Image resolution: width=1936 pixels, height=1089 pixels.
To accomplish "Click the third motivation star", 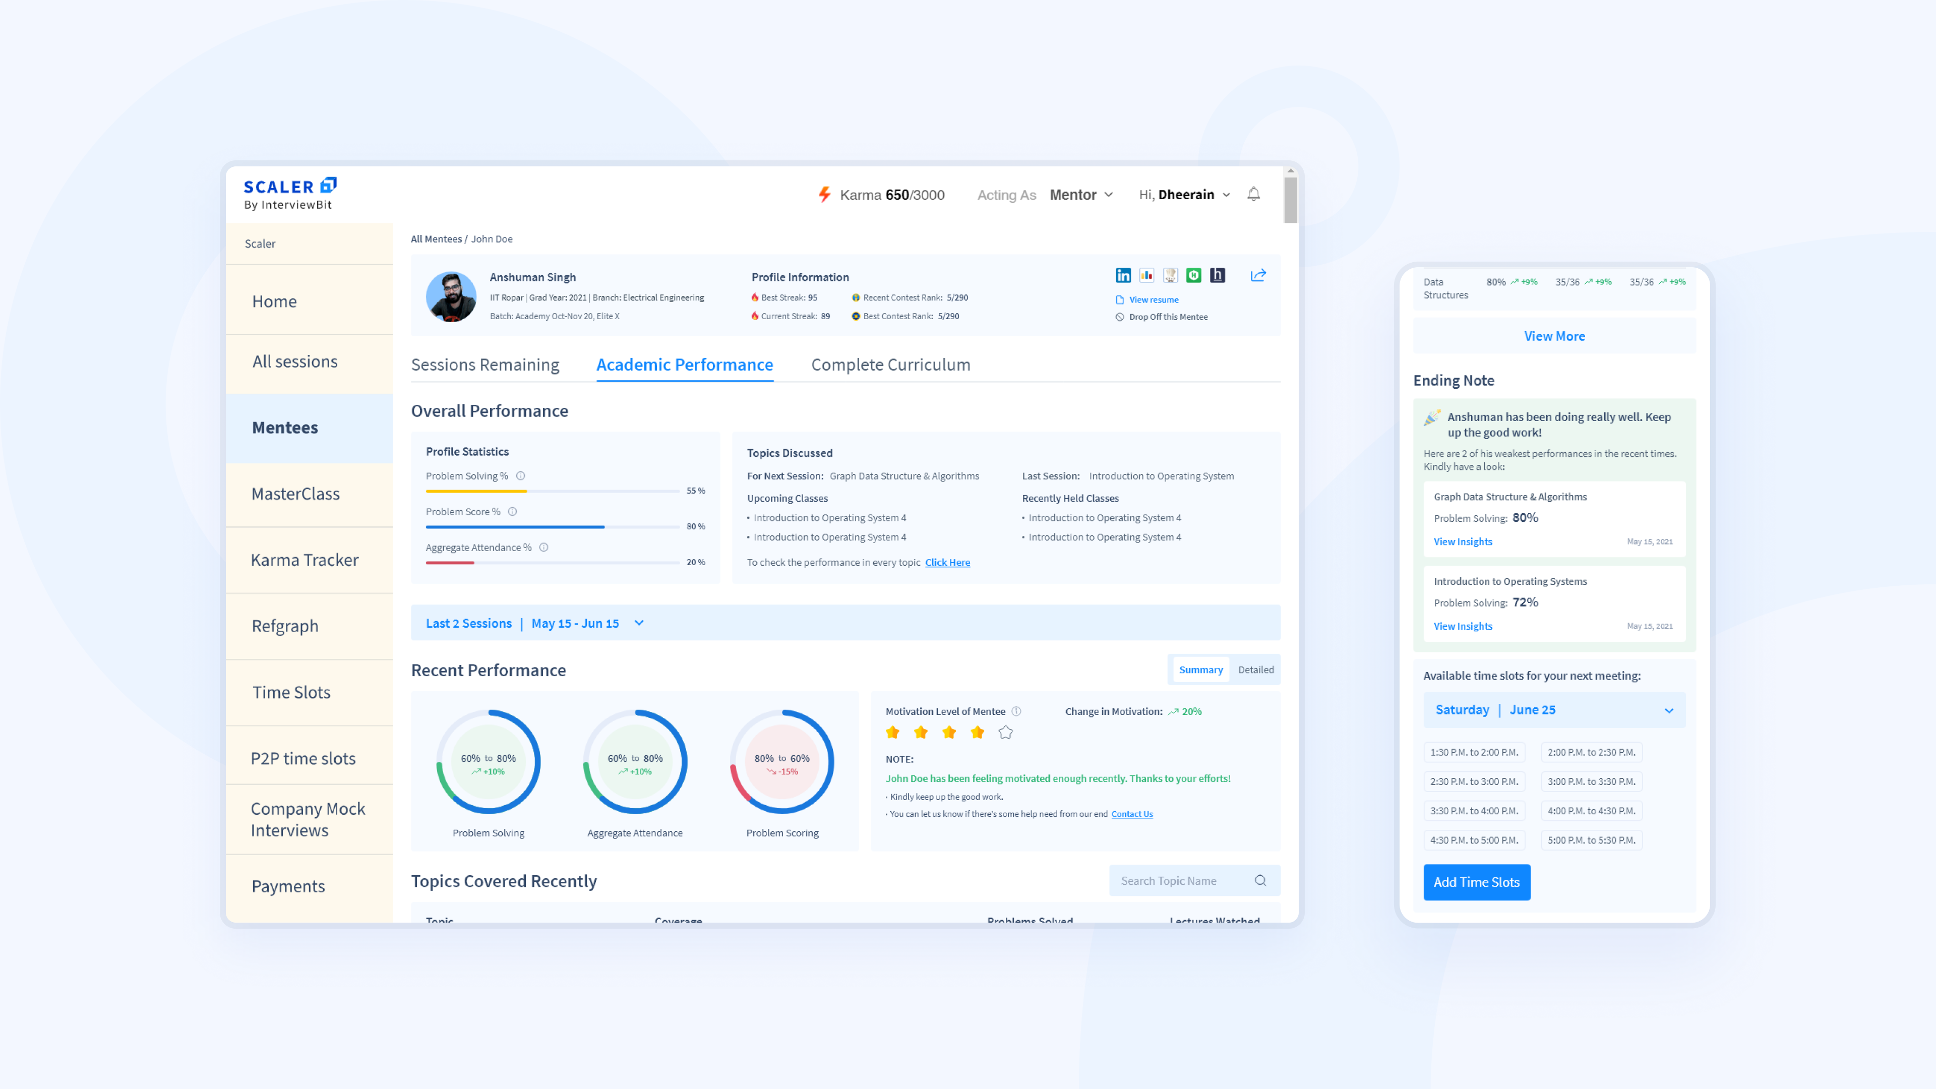I will (949, 732).
